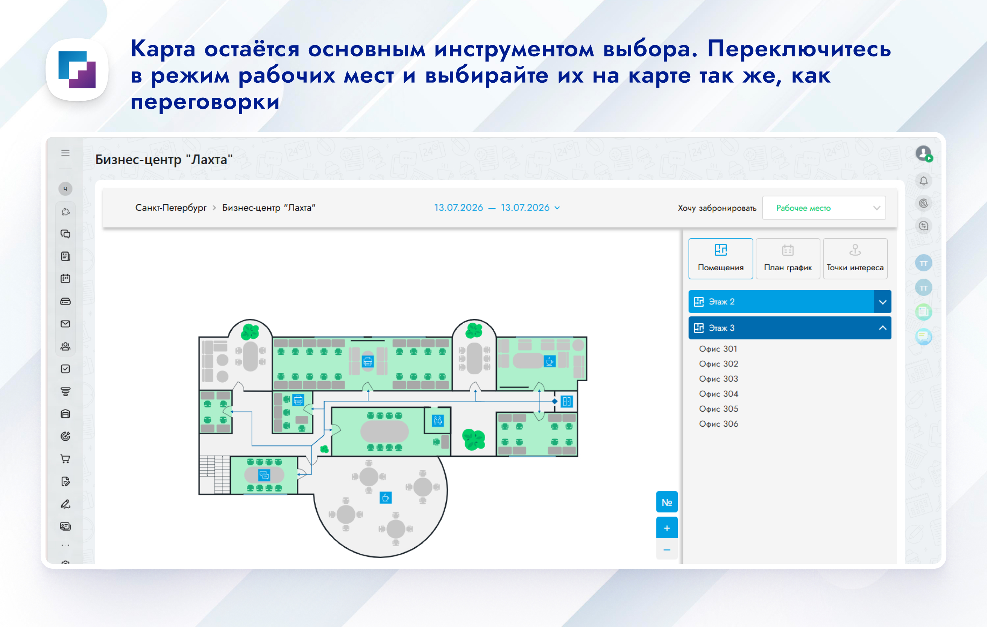Open the shopping cart icon in sidebar
Screen dimensions: 987x627
pyautogui.click(x=65, y=459)
